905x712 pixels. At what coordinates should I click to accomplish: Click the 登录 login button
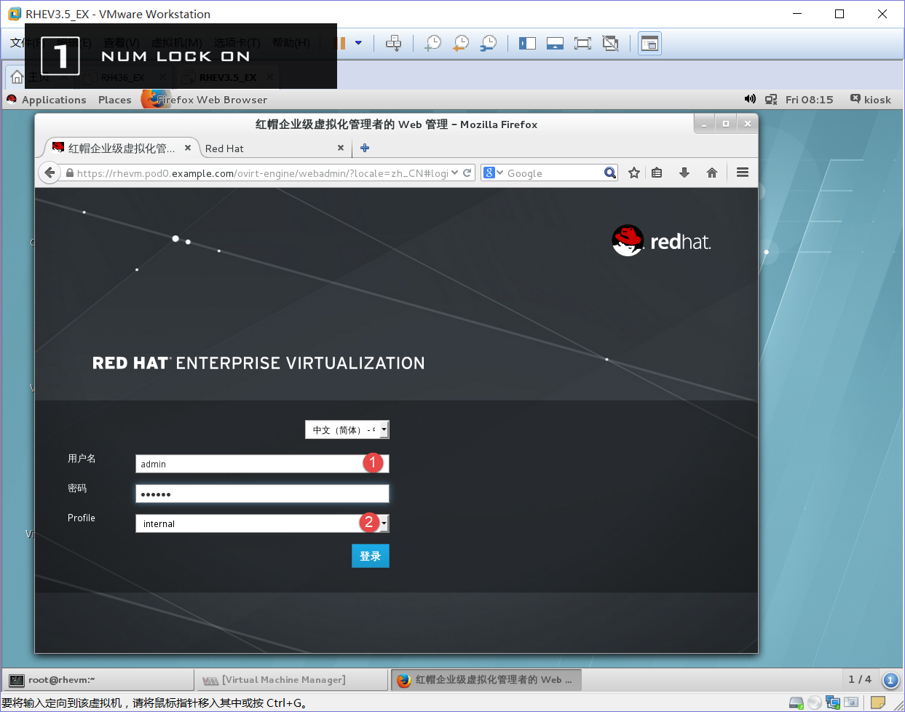pos(371,556)
